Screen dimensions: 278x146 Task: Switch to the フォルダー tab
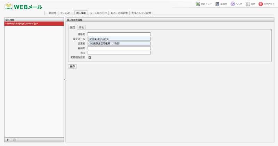[x=66, y=13]
